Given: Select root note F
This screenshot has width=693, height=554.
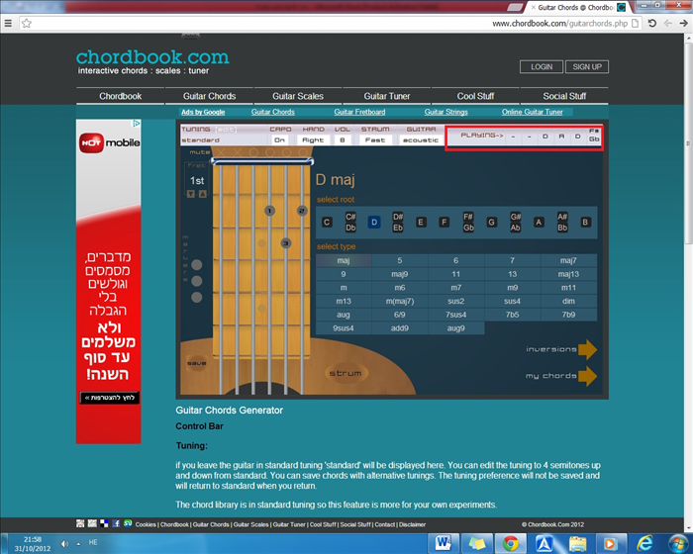Looking at the screenshot, I should point(445,223).
